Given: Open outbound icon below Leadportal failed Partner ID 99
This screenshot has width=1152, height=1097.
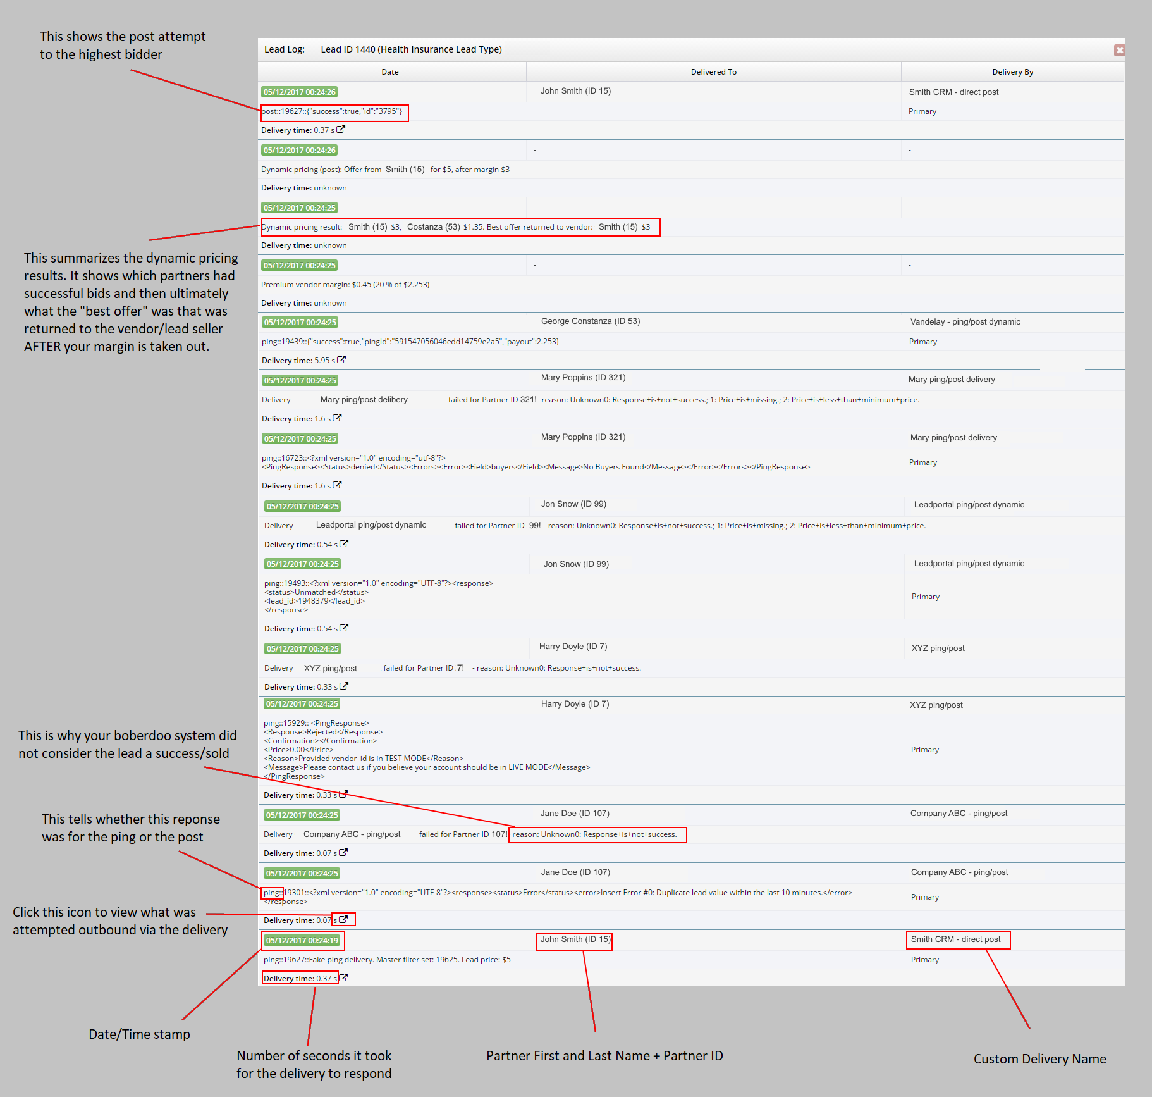Looking at the screenshot, I should (x=344, y=544).
